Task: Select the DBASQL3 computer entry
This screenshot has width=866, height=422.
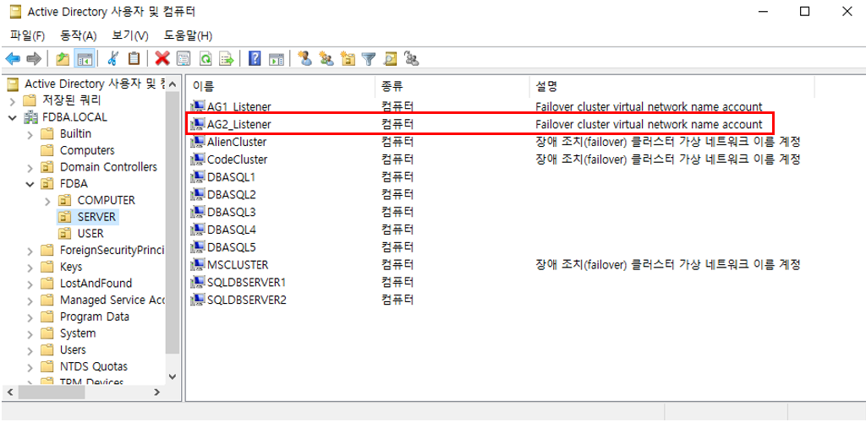Action: point(232,212)
